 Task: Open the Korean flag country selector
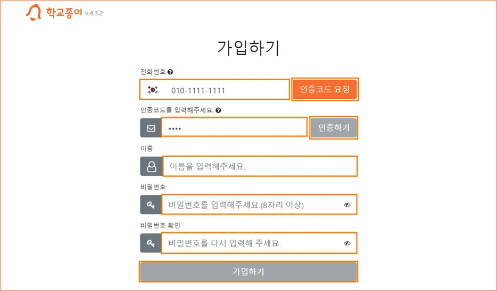(153, 90)
